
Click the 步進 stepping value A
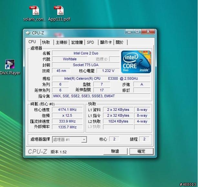pos(142,84)
